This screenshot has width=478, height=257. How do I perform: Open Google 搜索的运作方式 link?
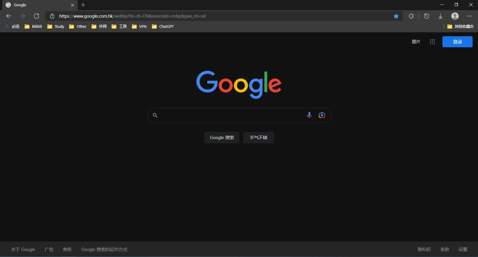[x=104, y=250]
